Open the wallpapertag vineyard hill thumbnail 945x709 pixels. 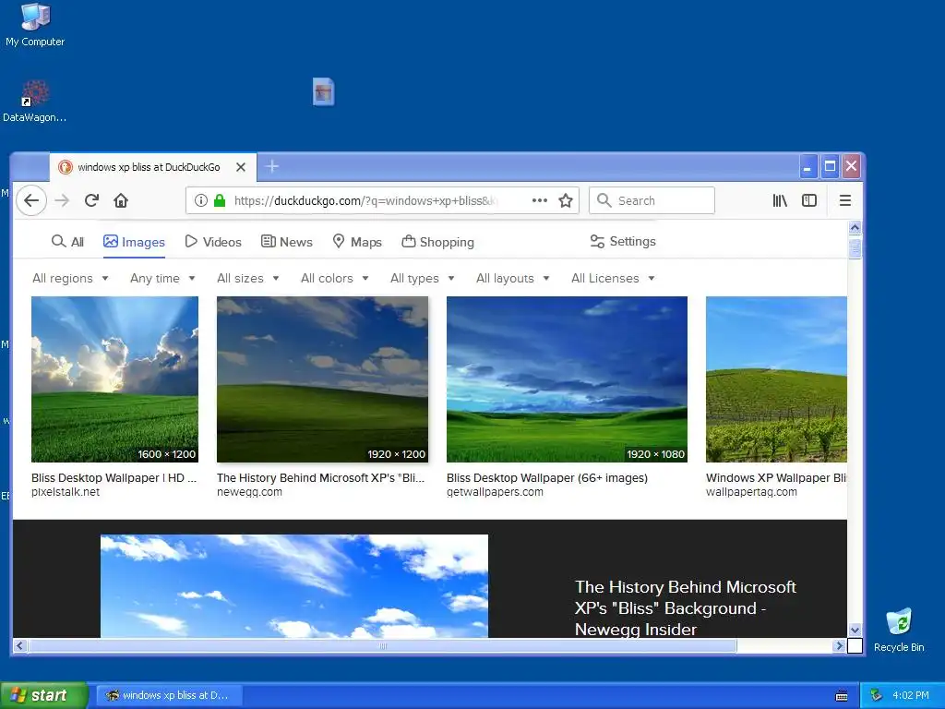point(776,379)
